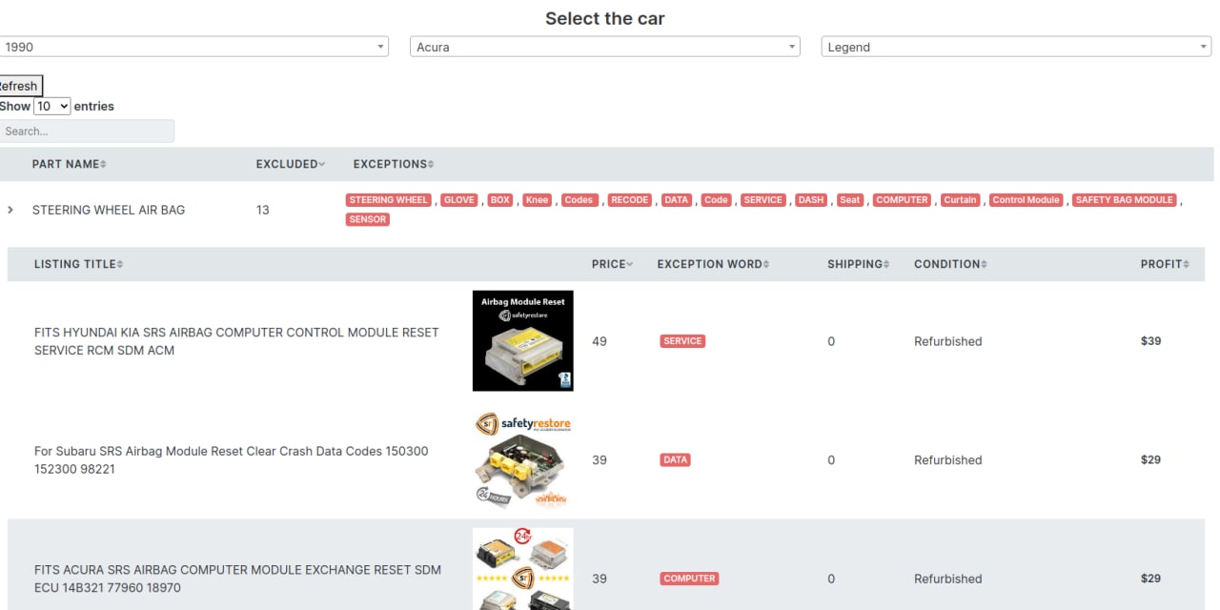The width and height of the screenshot is (1220, 610).
Task: Open the model dropdown showing Legend
Action: (x=1016, y=47)
